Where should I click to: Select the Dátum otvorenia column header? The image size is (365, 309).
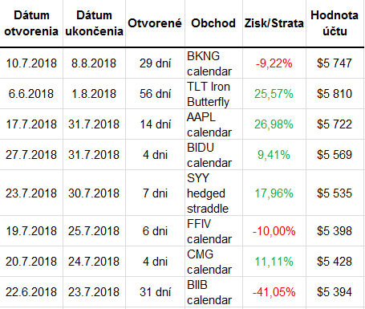[x=31, y=23]
